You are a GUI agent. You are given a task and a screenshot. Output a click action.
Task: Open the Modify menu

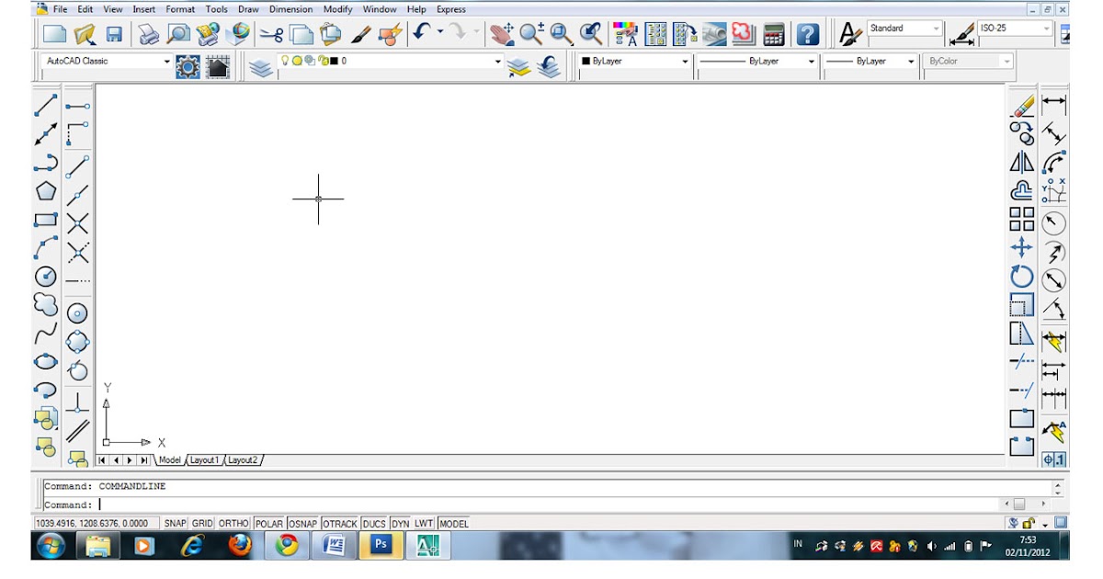point(337,9)
